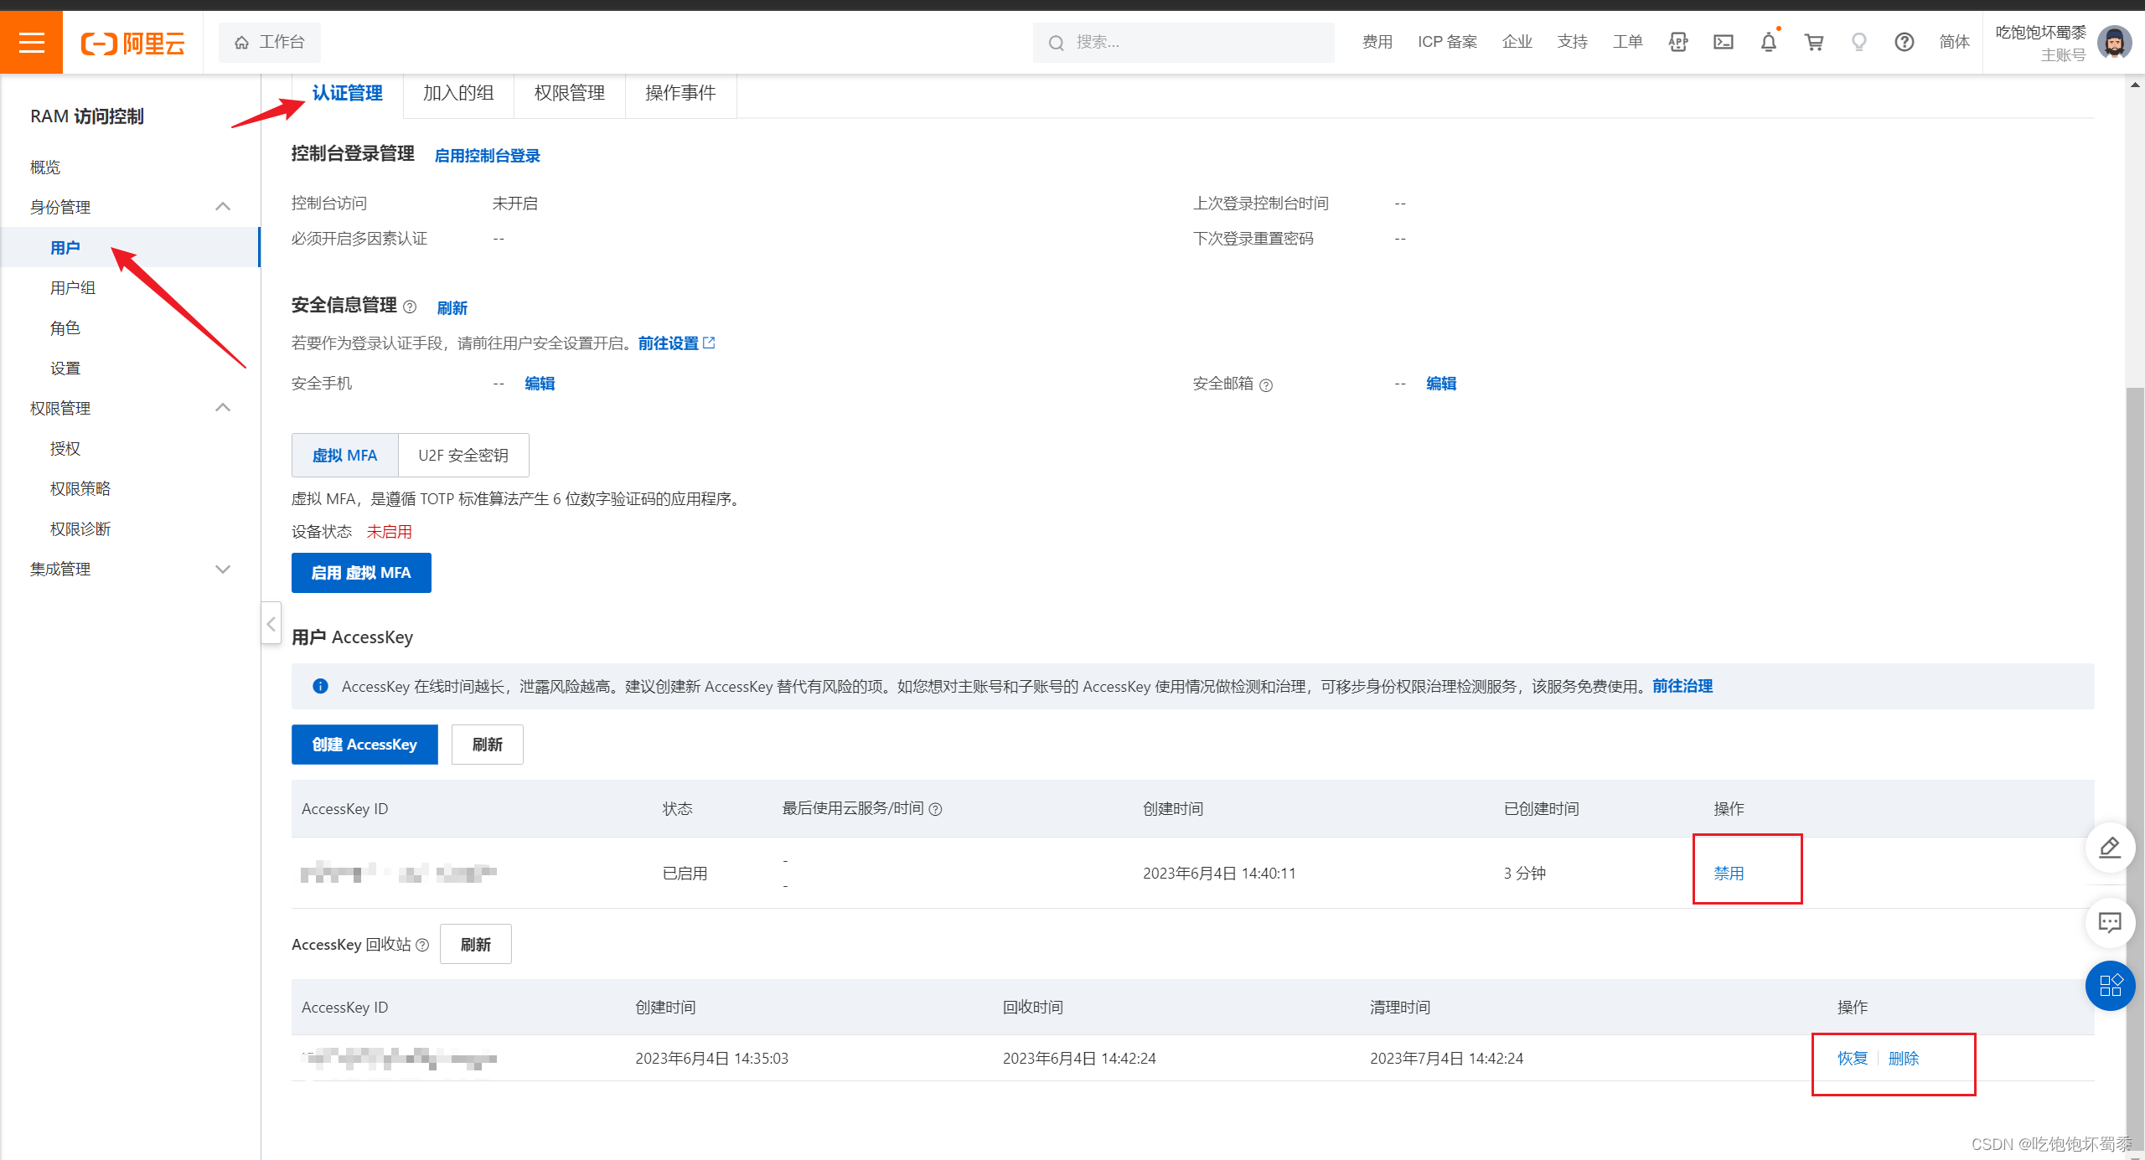Restore the recycled AccessKey via 恢复 link
This screenshot has height=1160, width=2145.
pos(1852,1058)
